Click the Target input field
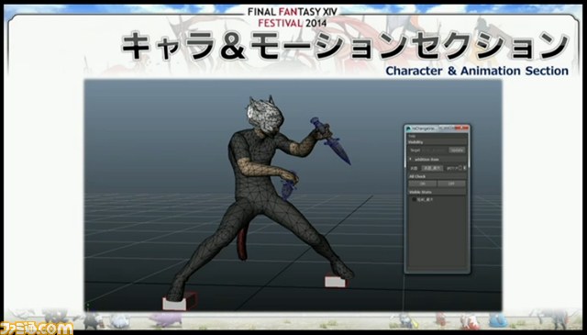587x335 pixels. 435,150
